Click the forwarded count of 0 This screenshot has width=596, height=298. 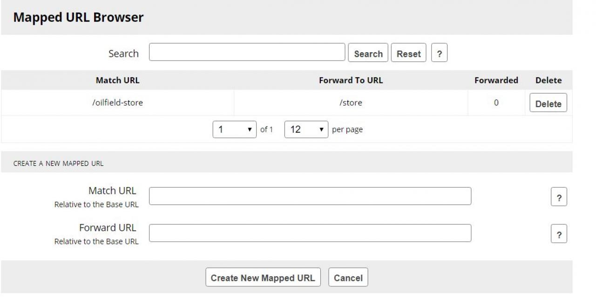pos(496,103)
